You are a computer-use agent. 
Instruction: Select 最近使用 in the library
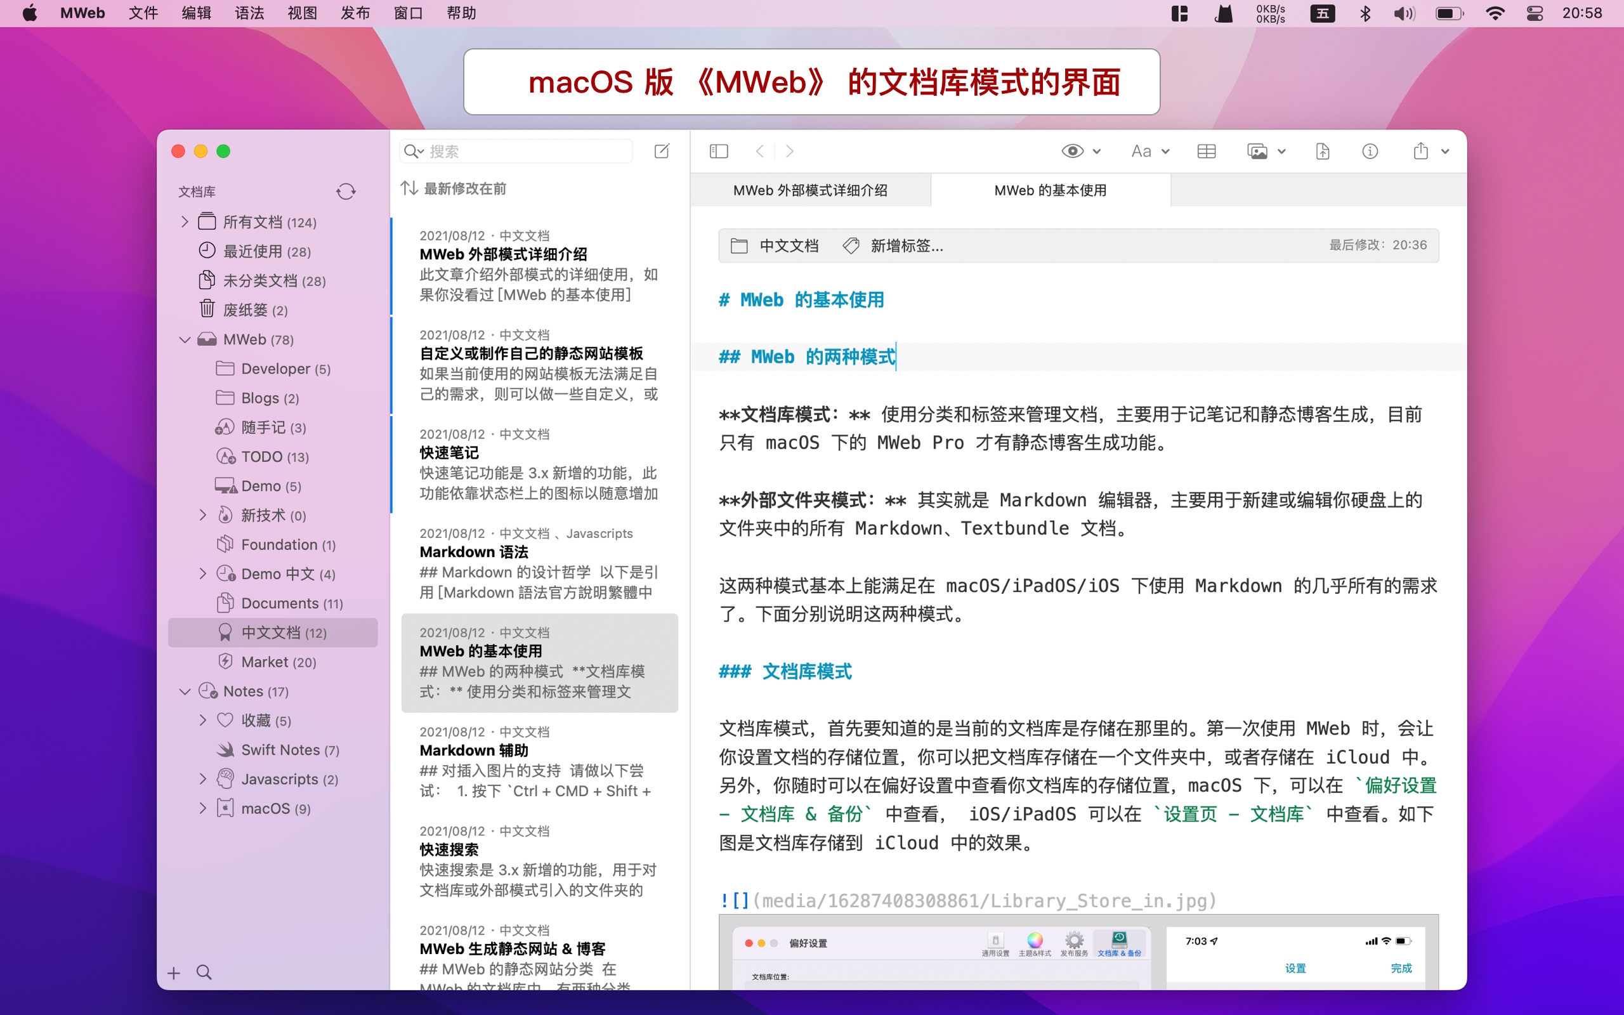click(x=272, y=251)
